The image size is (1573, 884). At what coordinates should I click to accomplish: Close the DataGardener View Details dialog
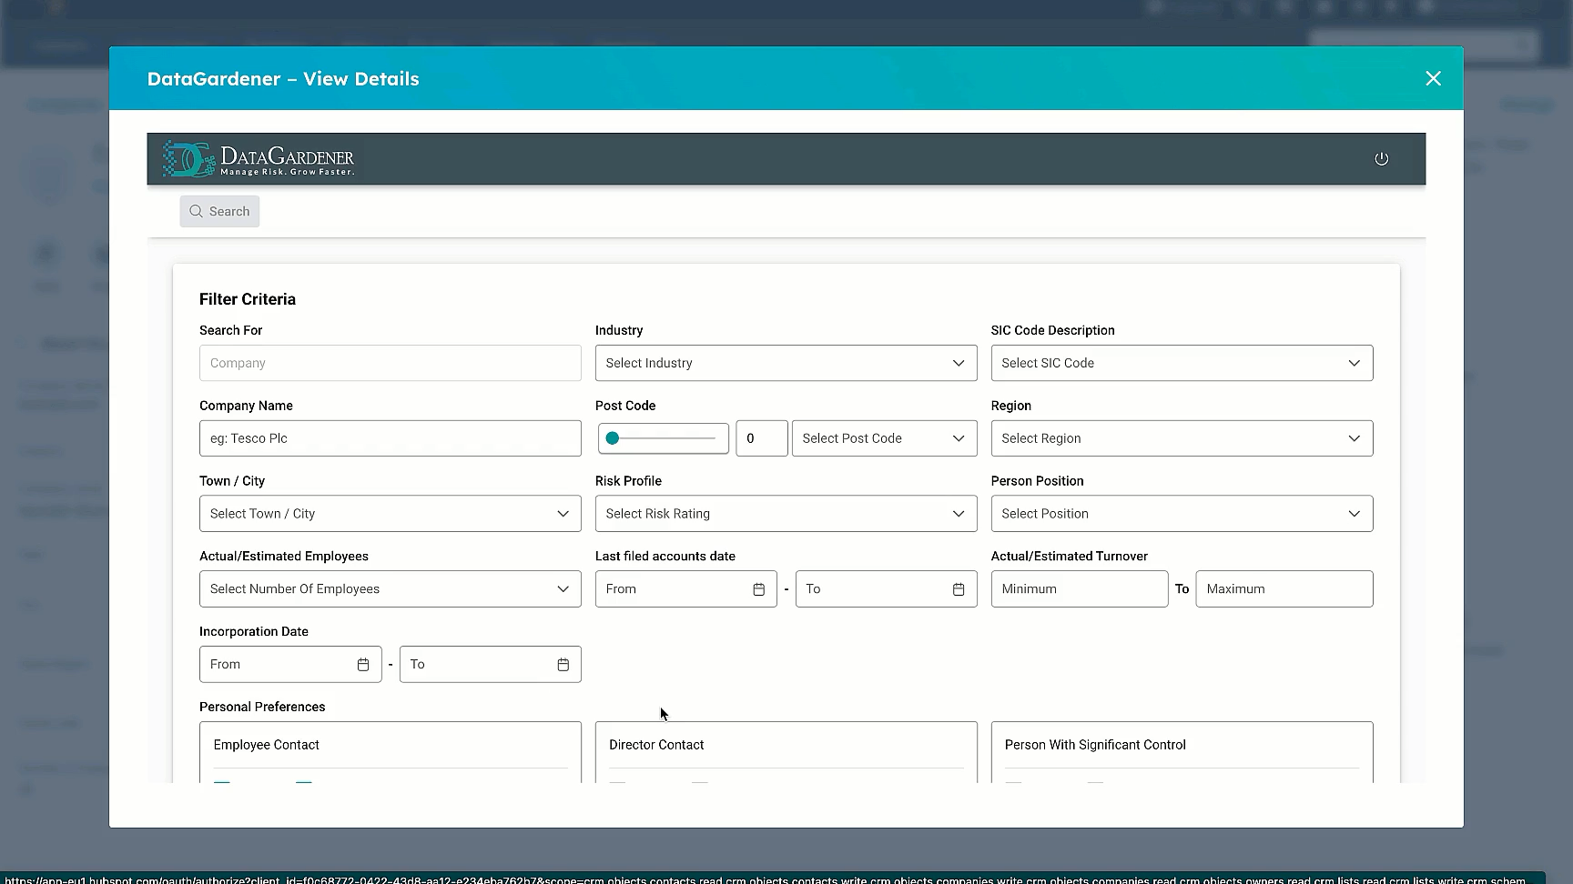(1433, 79)
